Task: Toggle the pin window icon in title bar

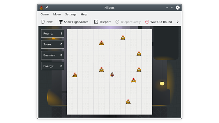Action: [47, 8]
